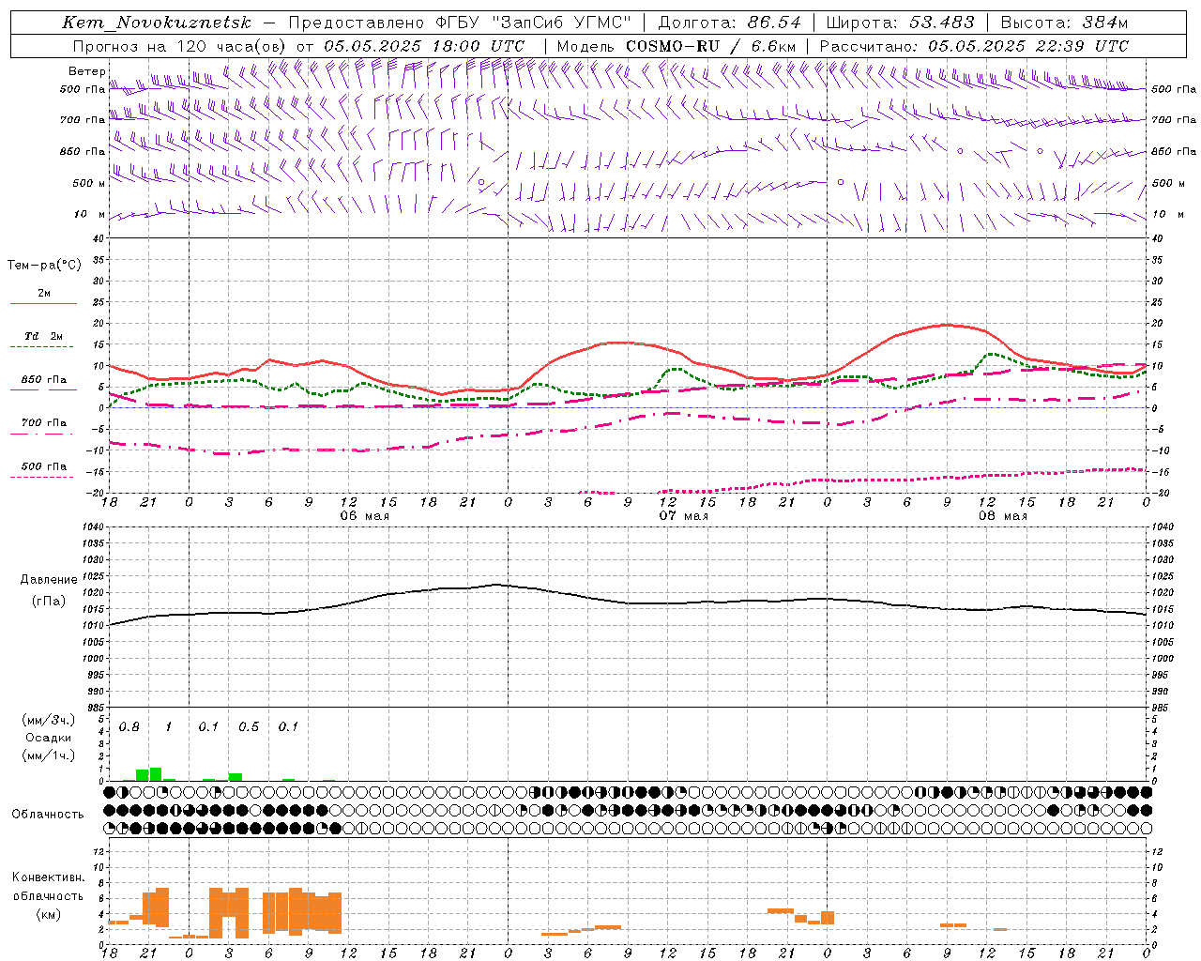Click the 0.8 precipitation amount value
The image size is (1201, 961).
[129, 727]
